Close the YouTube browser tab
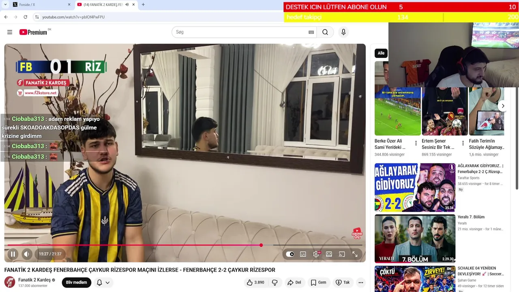519x292 pixels. [x=133, y=4]
